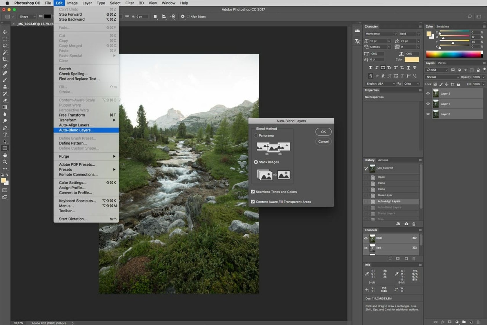The height and width of the screenshot is (325, 487).
Task: Hide Layer 1 with its visibility toggle
Action: [x=428, y=104]
